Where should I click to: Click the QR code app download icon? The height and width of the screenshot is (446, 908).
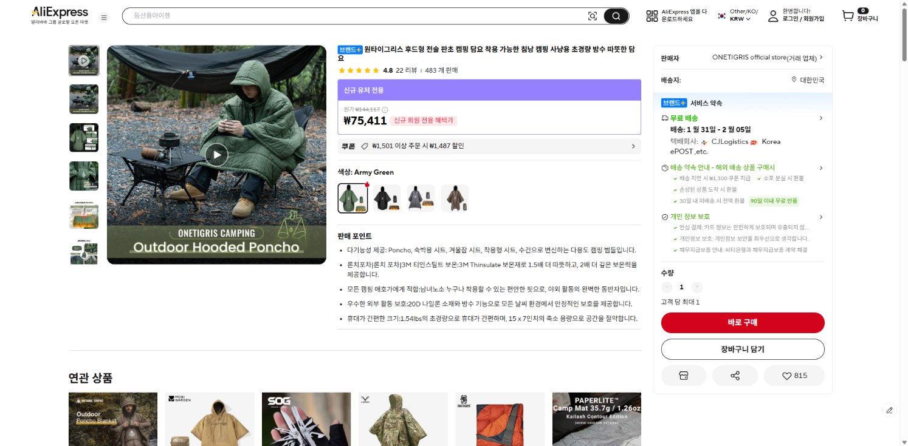(653, 16)
